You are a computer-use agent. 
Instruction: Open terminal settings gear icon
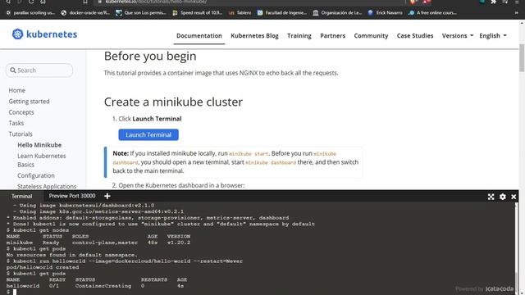(x=503, y=197)
